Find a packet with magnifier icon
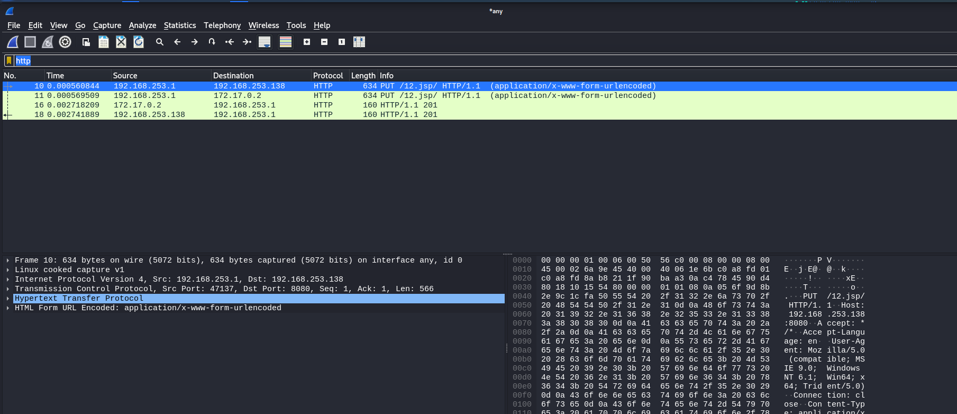 click(160, 42)
